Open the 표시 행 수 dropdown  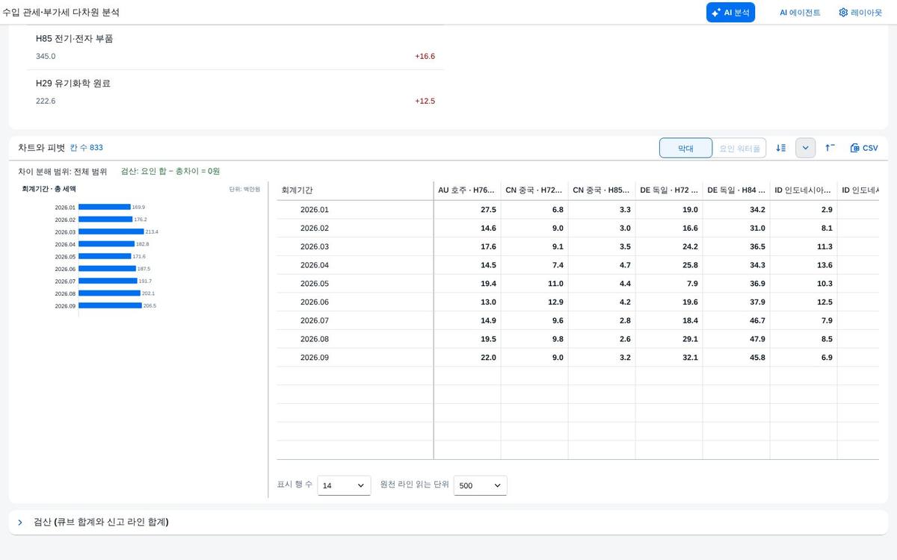point(344,485)
